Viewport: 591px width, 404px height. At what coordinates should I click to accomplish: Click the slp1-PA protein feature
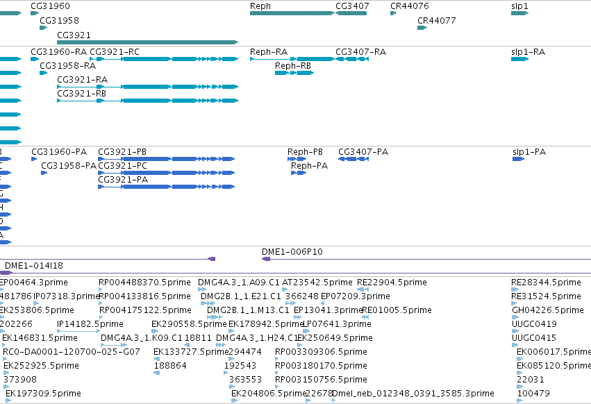(518, 159)
